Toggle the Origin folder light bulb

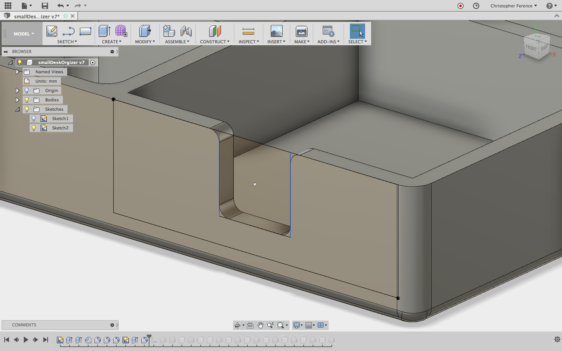coord(27,90)
